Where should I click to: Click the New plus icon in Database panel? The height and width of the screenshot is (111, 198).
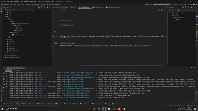point(170,10)
